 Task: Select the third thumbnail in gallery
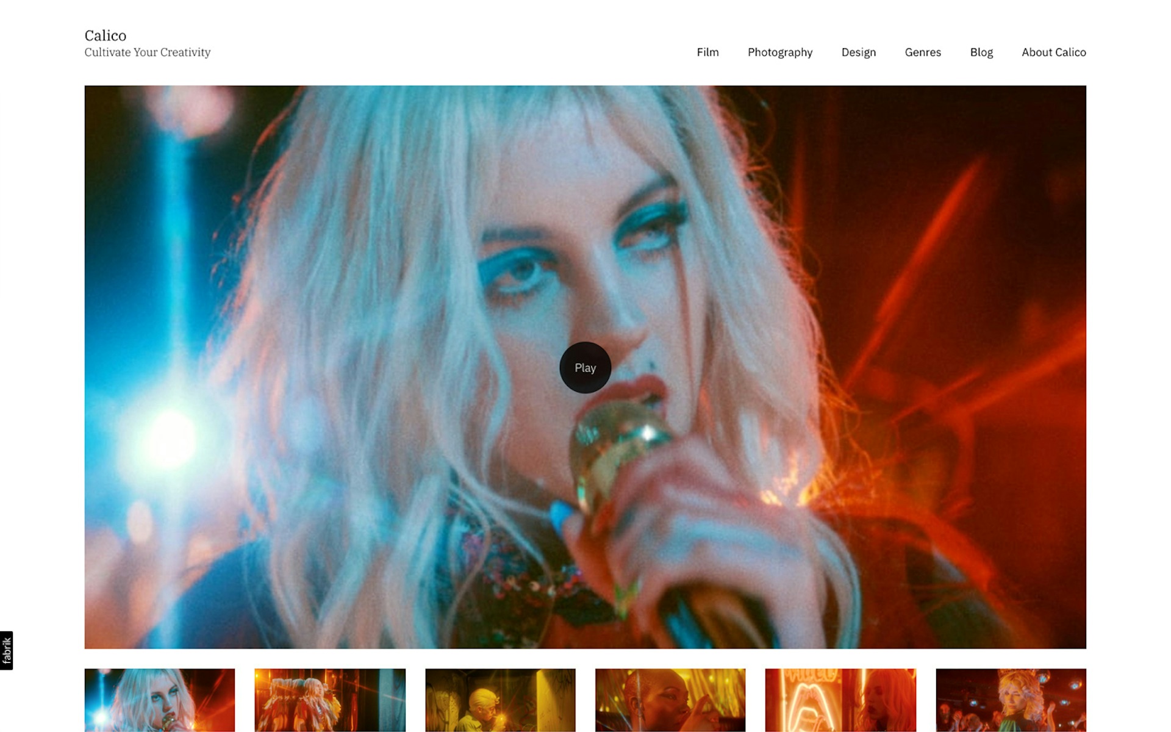click(500, 700)
